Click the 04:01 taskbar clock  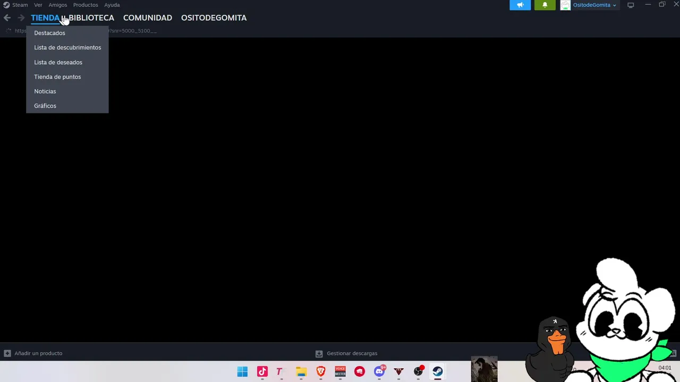pos(665,368)
